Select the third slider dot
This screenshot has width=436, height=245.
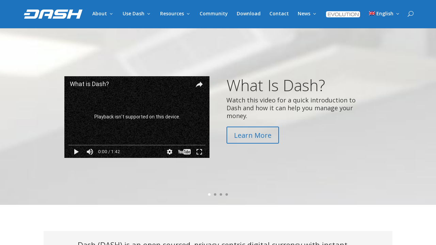[x=221, y=195]
